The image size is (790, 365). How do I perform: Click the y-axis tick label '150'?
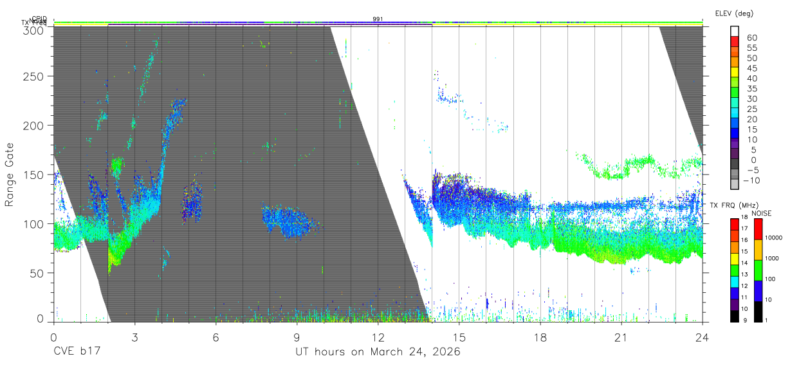[33, 174]
